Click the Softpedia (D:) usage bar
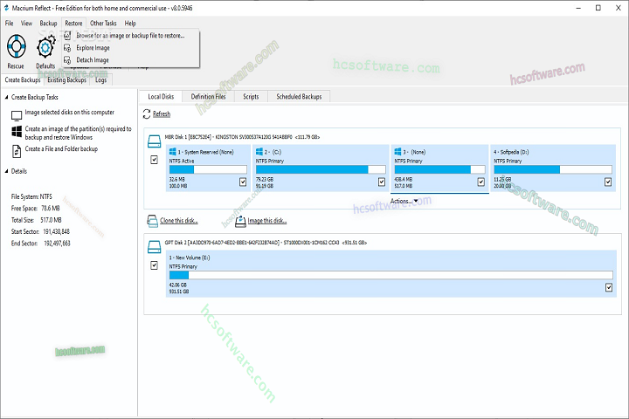This screenshot has height=419, width=629. (553, 169)
